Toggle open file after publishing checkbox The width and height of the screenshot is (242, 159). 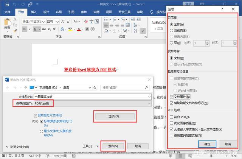point(35,115)
